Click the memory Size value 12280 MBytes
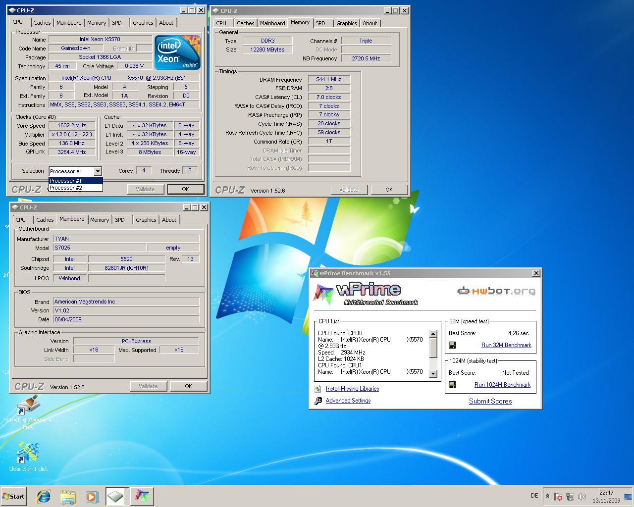The height and width of the screenshot is (507, 634). (x=267, y=50)
